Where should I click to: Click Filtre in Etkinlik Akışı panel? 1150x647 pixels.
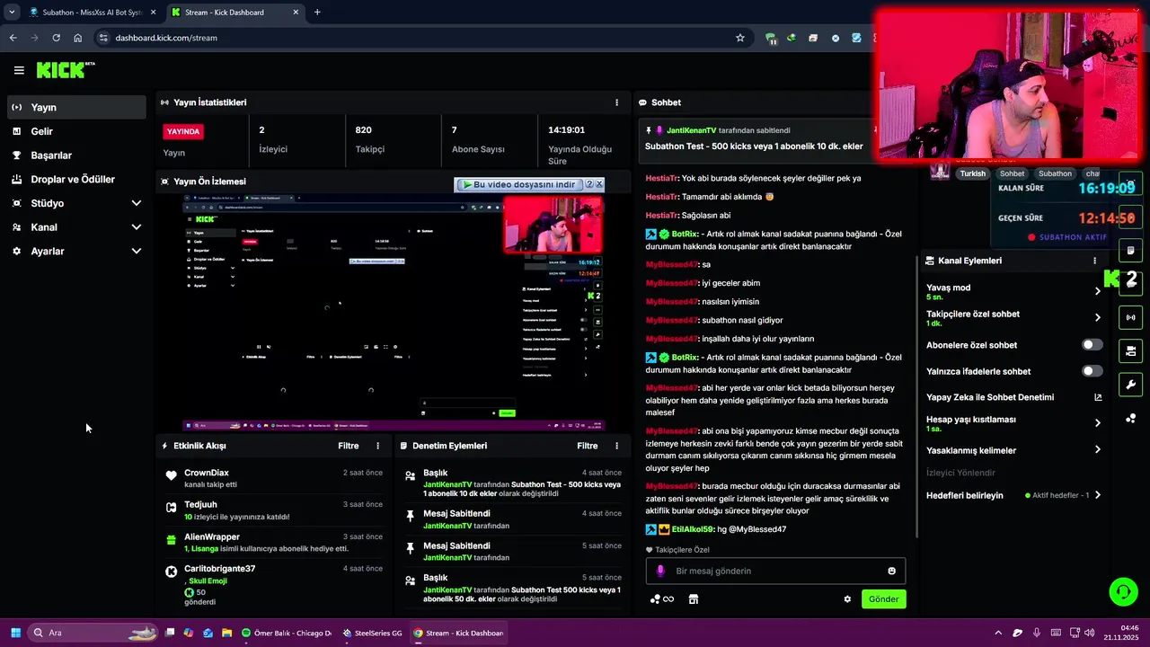(x=348, y=446)
